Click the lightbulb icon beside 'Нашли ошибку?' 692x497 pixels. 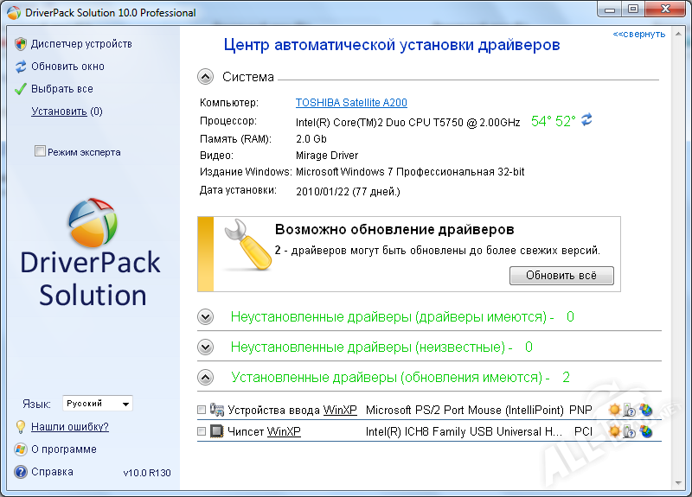21,427
